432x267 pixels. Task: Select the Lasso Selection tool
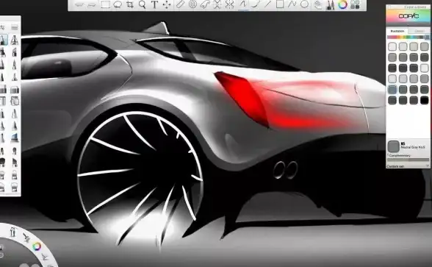pos(118,4)
